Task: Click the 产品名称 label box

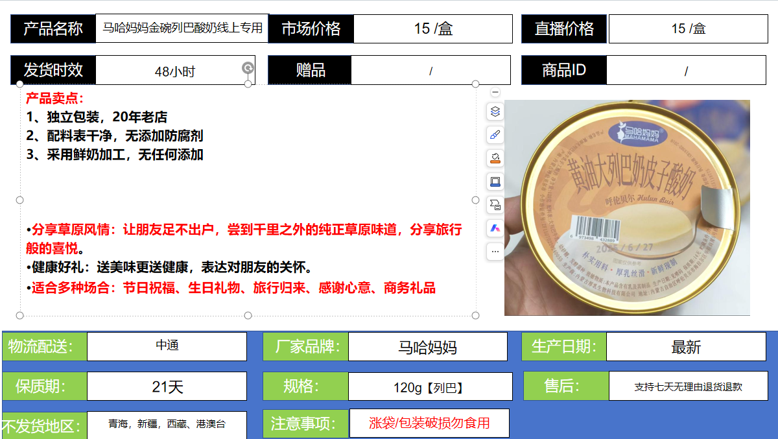Action: point(53,29)
